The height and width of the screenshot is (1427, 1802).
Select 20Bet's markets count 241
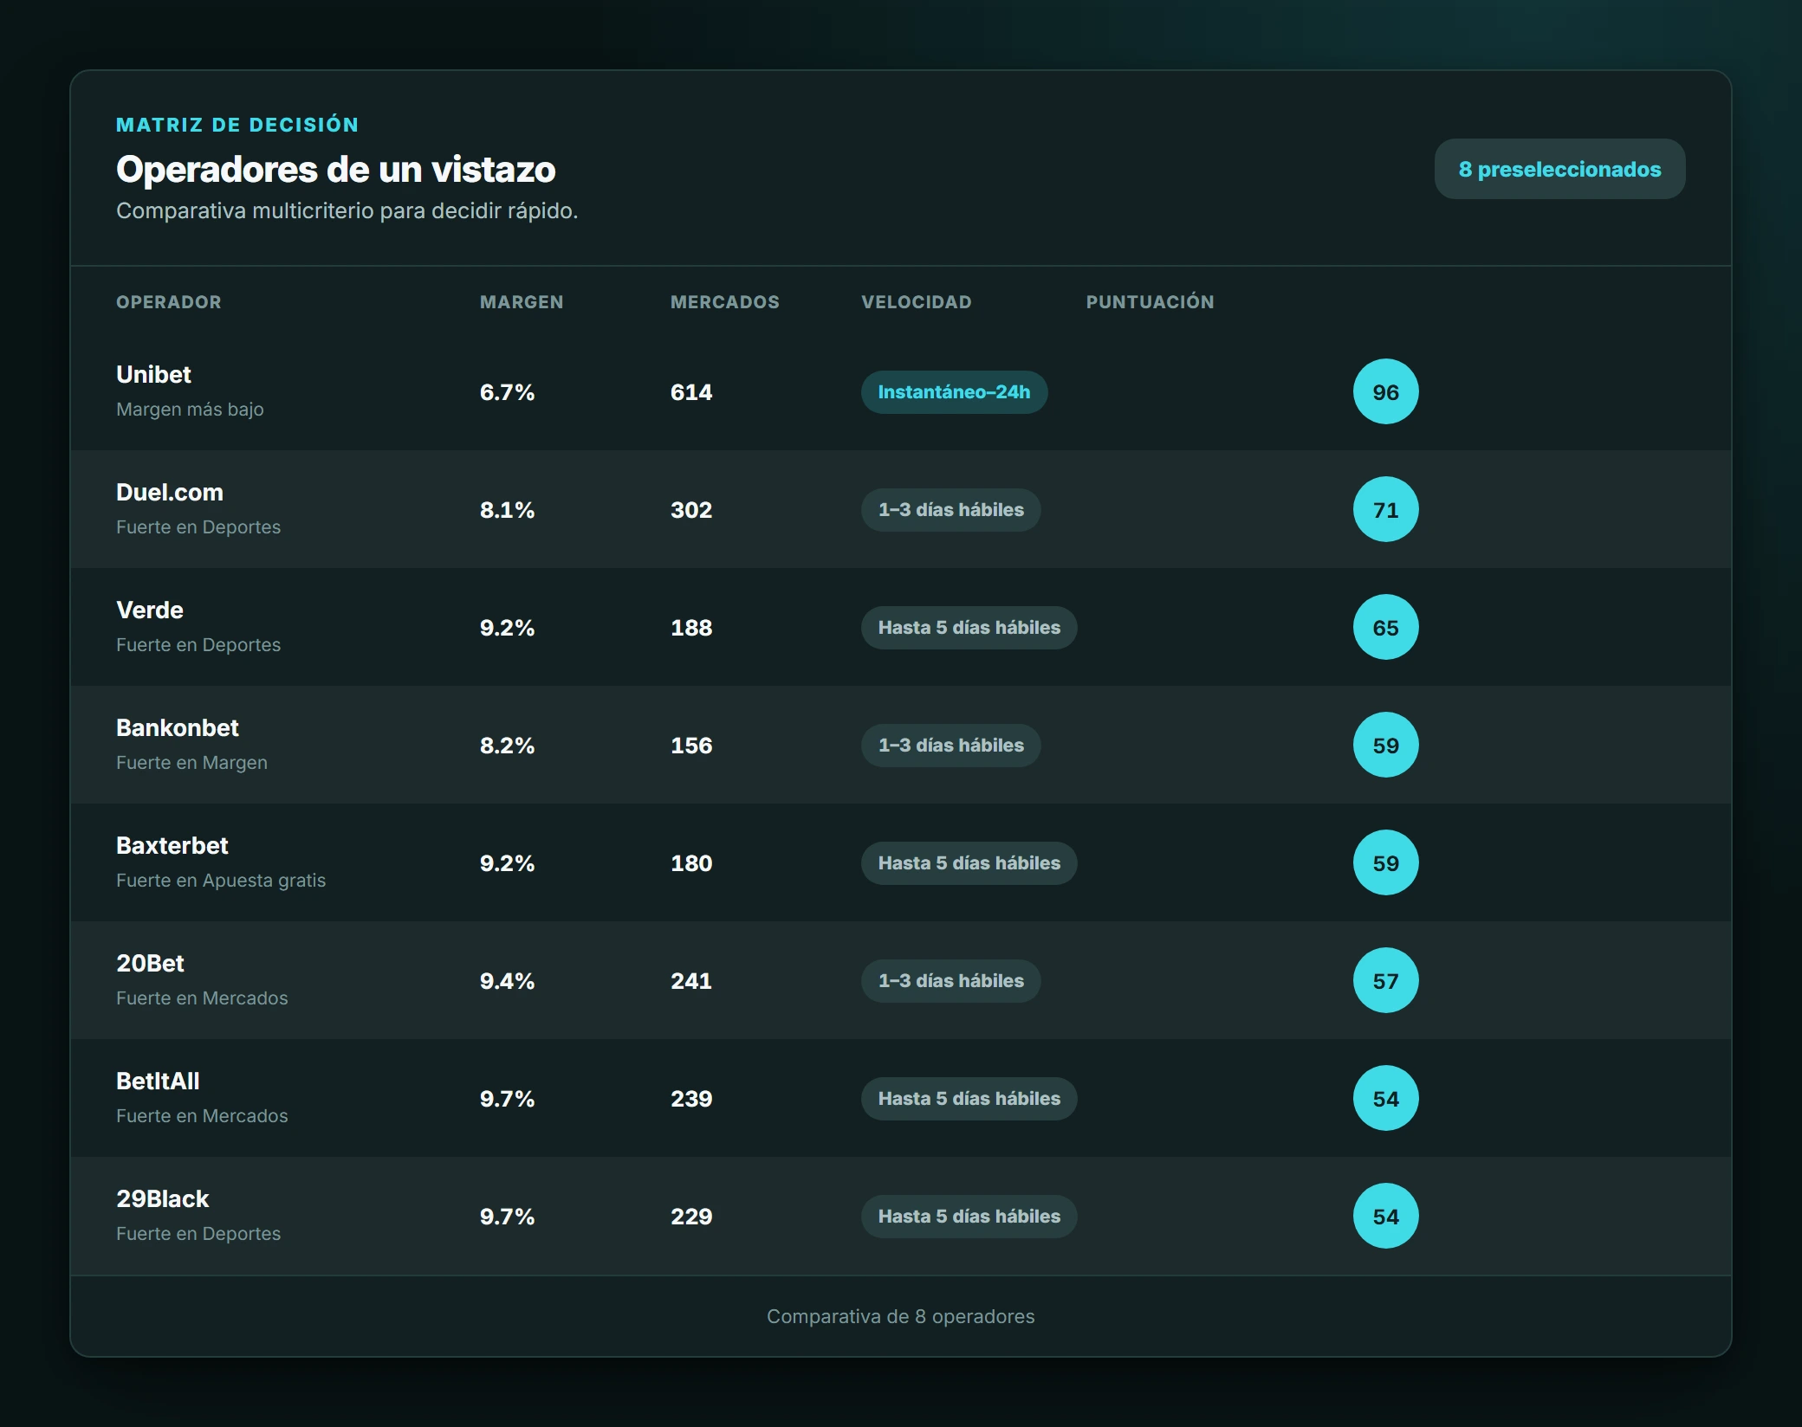coord(691,981)
